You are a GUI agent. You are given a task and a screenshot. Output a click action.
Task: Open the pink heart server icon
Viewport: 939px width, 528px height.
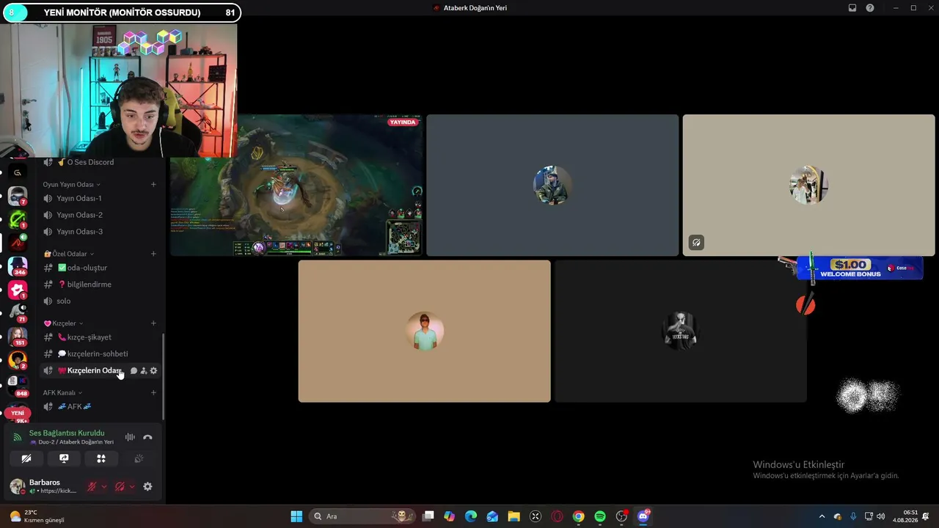[x=18, y=290]
